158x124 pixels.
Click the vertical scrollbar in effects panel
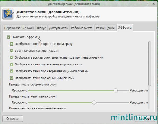[150, 64]
